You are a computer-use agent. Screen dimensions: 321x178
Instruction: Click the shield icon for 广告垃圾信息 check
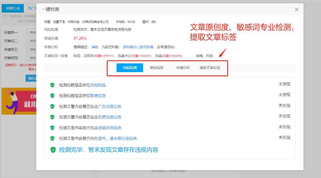[x=52, y=107]
